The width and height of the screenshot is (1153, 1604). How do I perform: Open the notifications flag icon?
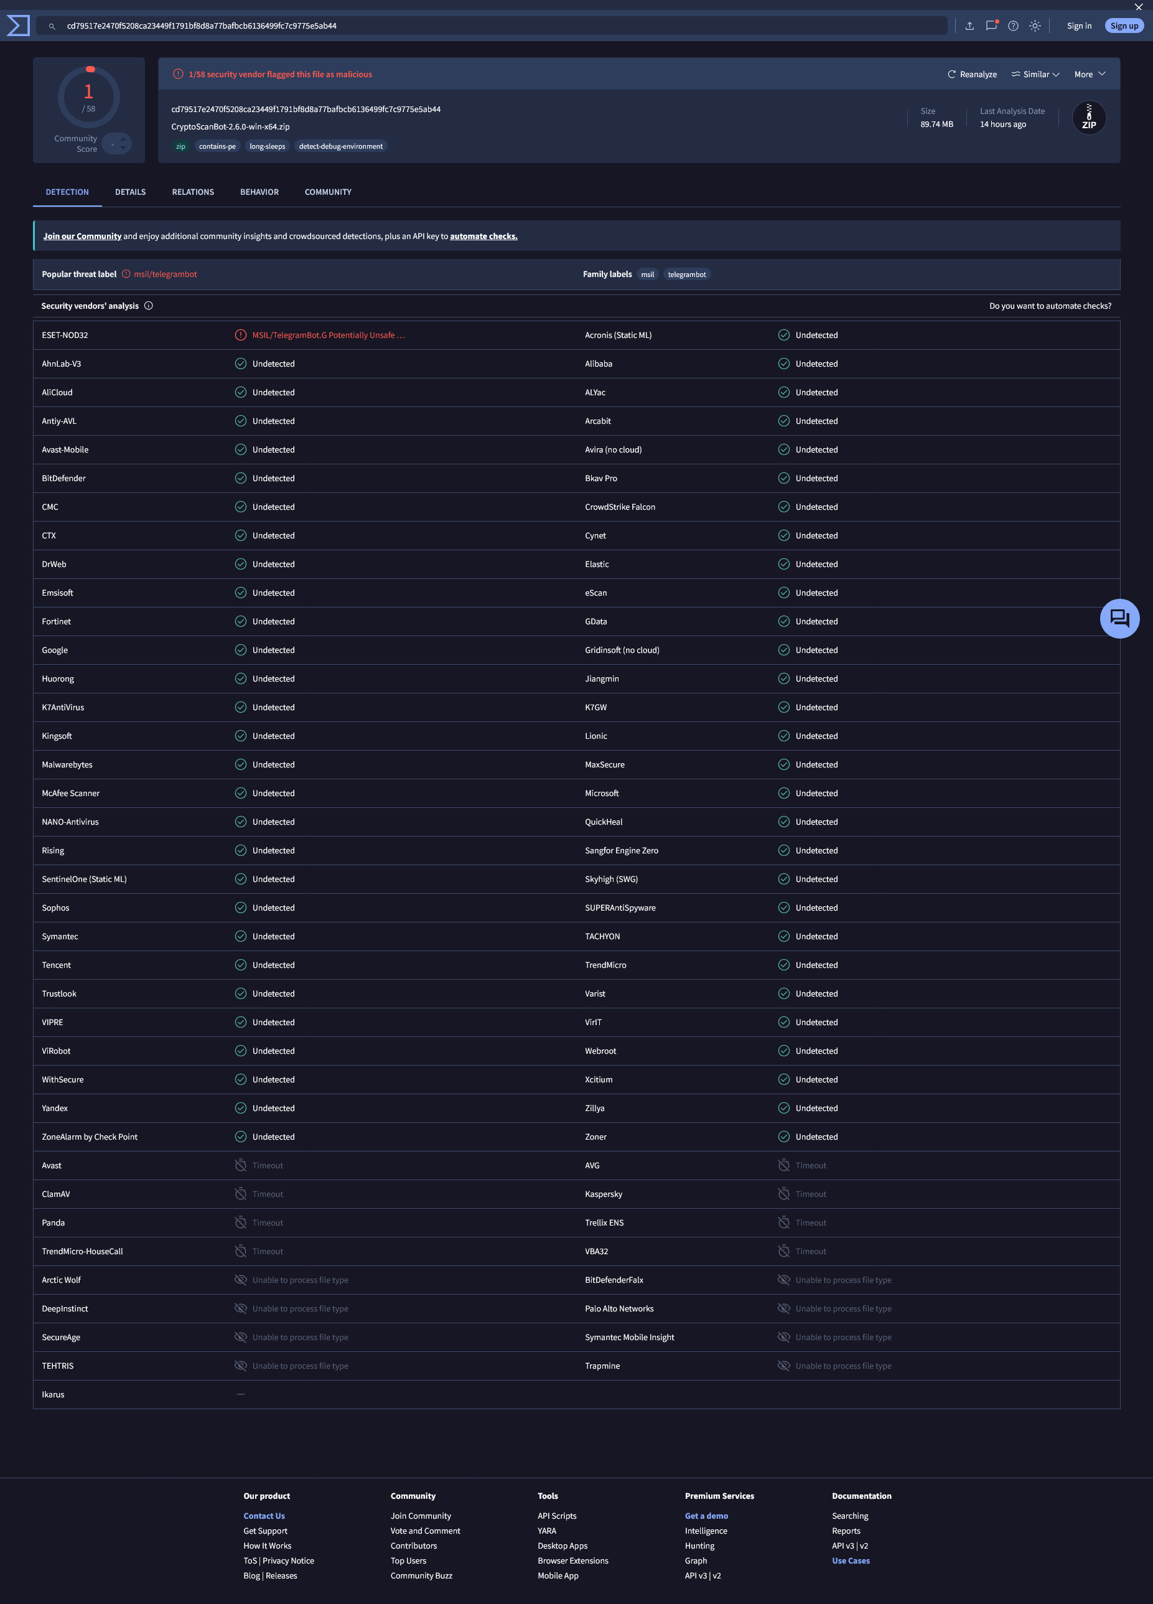point(991,26)
